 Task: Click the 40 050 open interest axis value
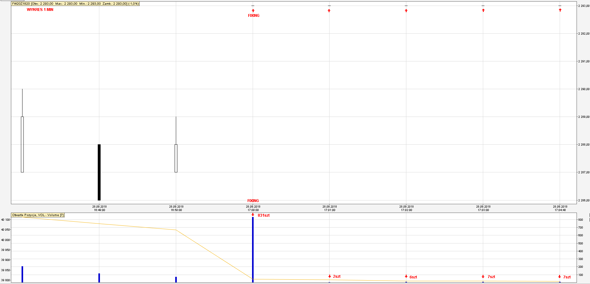coord(5,230)
